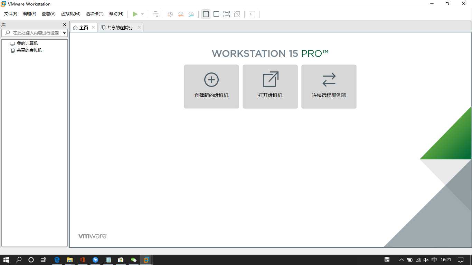Image resolution: width=472 pixels, height=265 pixels.
Task: Toggle the thumbnail bar view icon
Action: coord(216,14)
